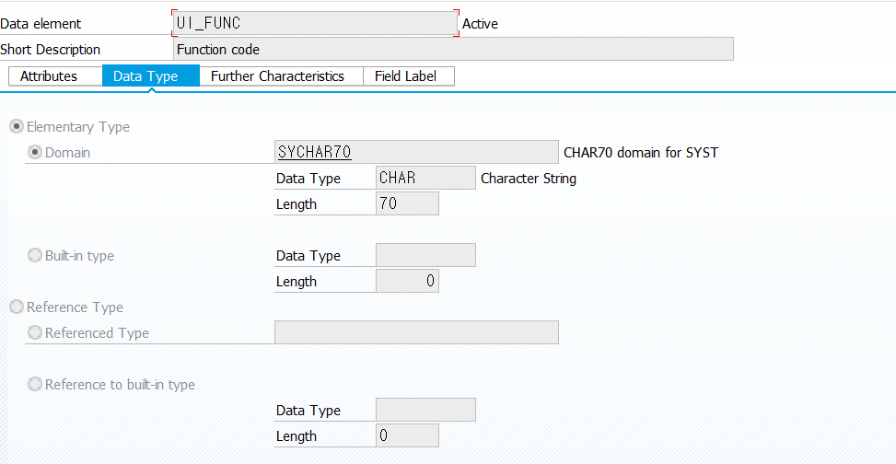
Task: Click the Data element field UI_FUNC
Action: point(314,24)
